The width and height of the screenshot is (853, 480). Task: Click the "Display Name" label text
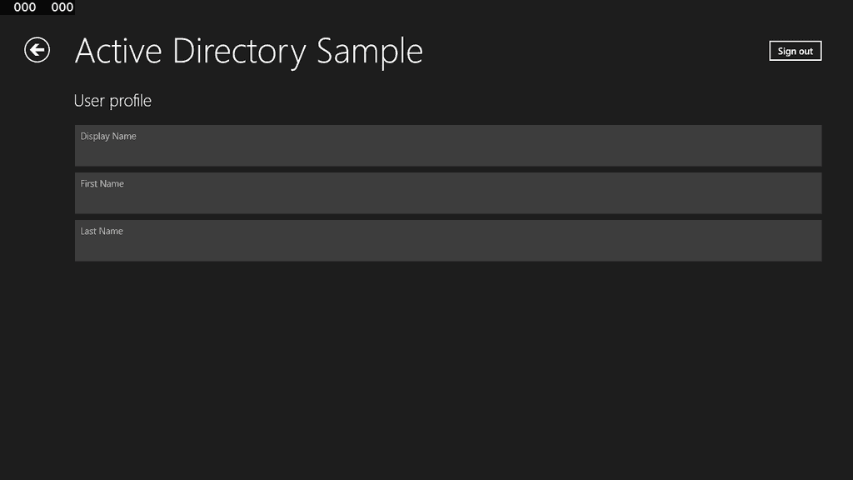click(x=108, y=136)
